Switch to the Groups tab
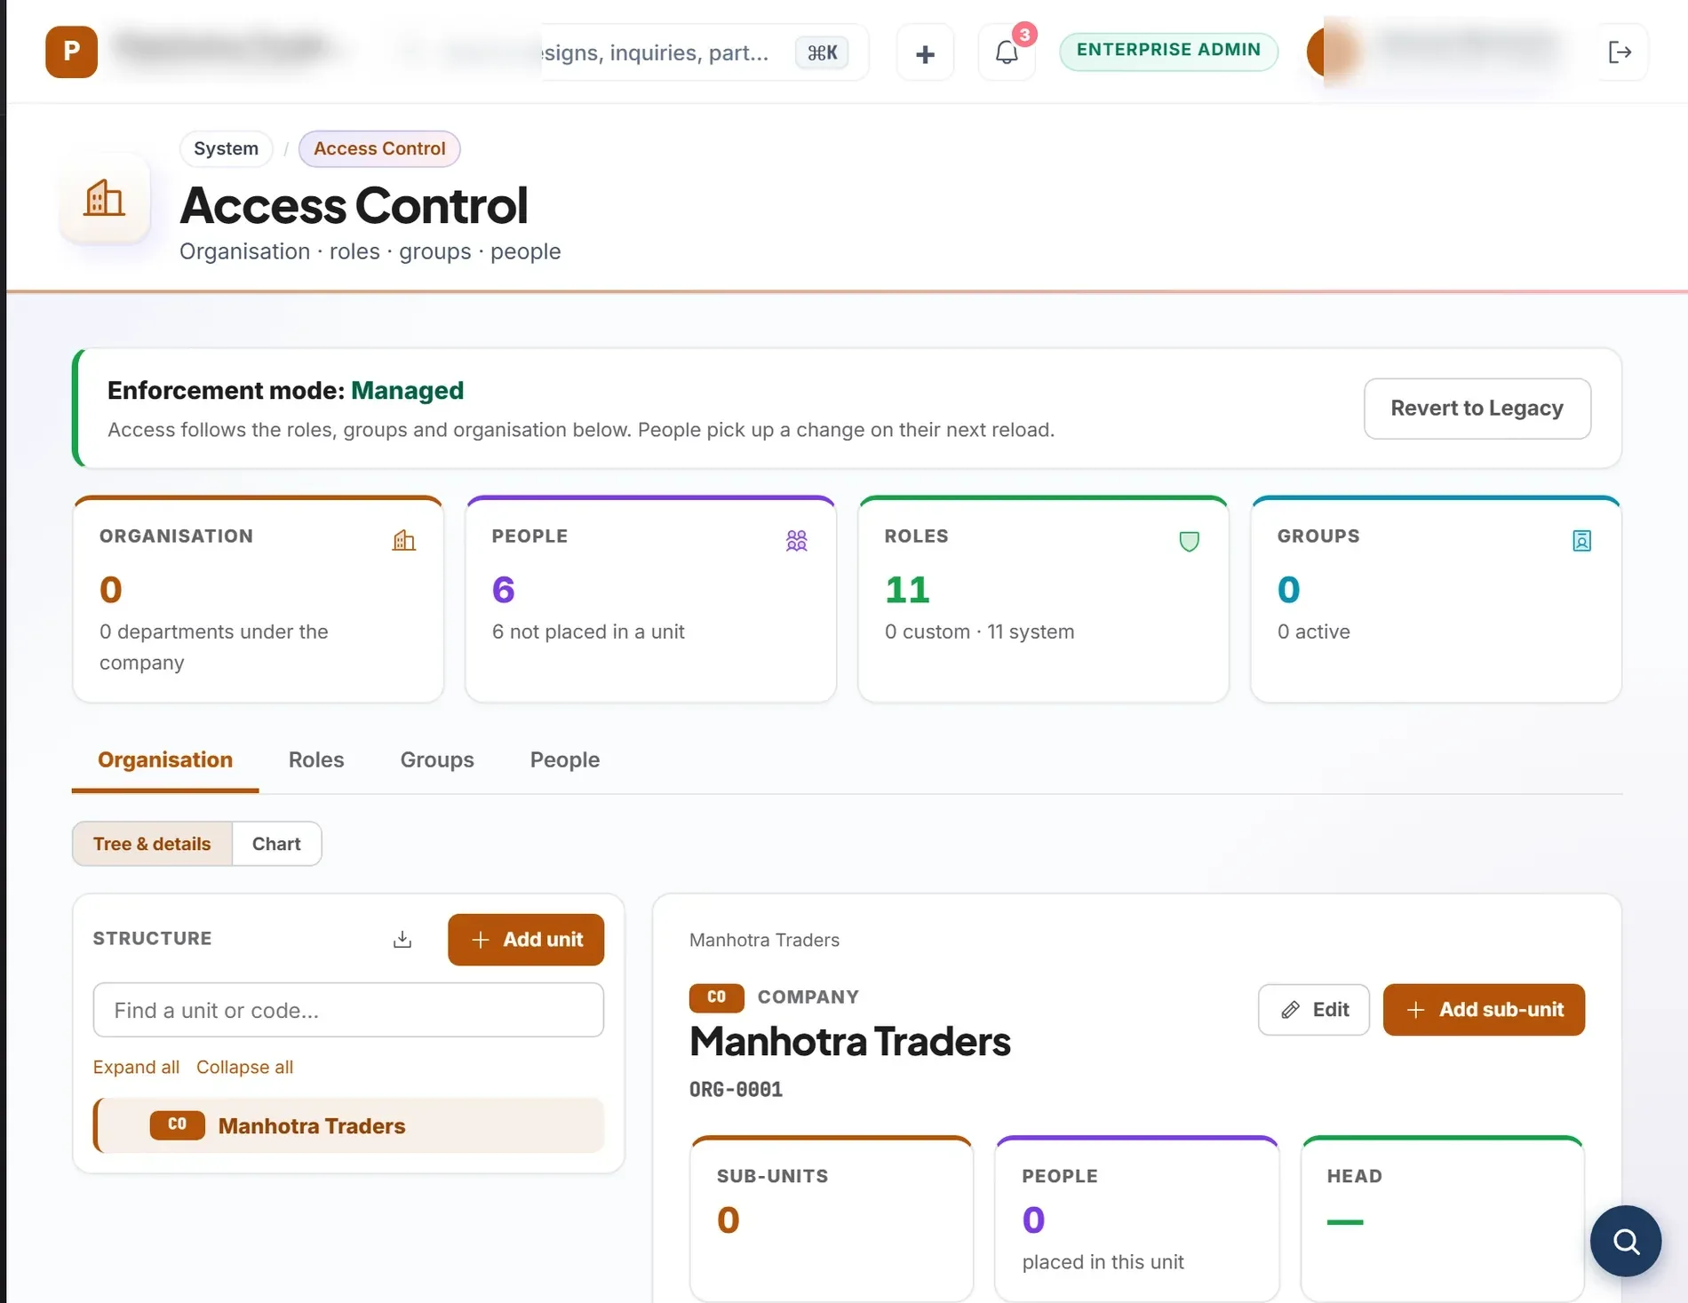The image size is (1688, 1303). [437, 760]
